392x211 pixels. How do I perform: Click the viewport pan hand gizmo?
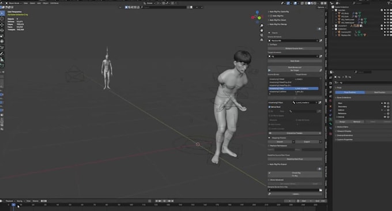coord(262,31)
